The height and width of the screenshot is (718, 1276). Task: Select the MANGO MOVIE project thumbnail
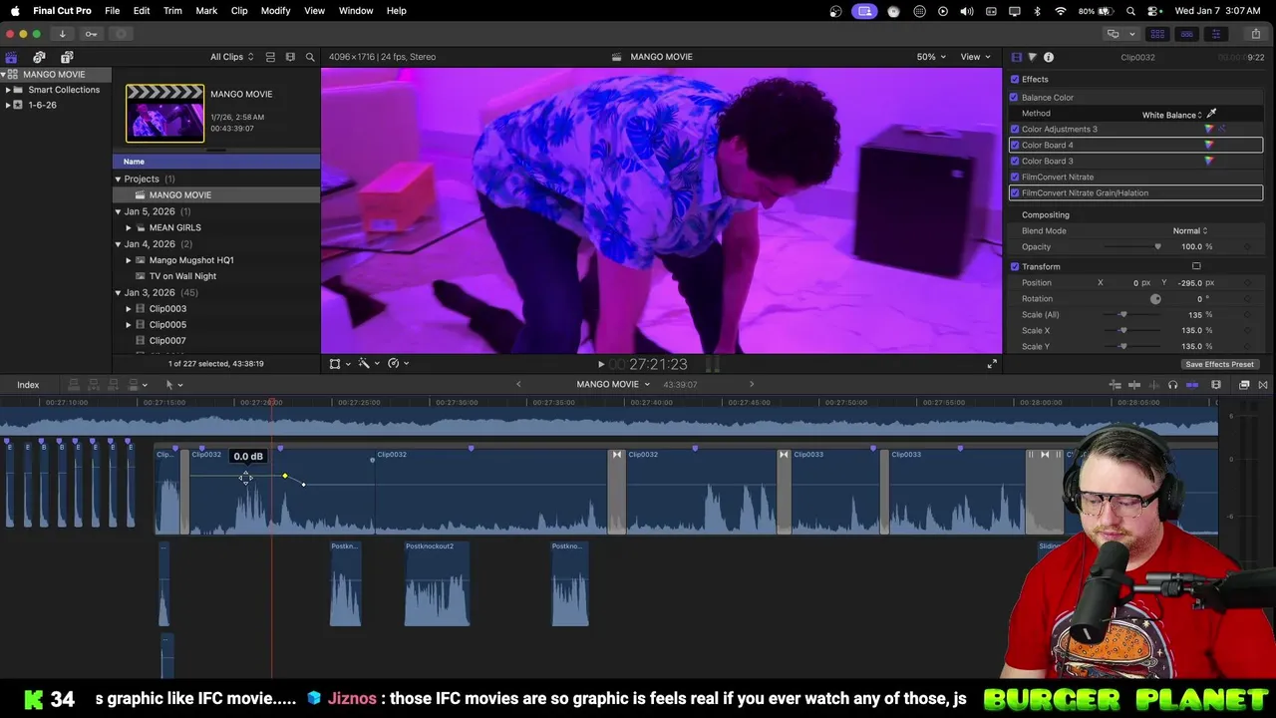pos(164,113)
